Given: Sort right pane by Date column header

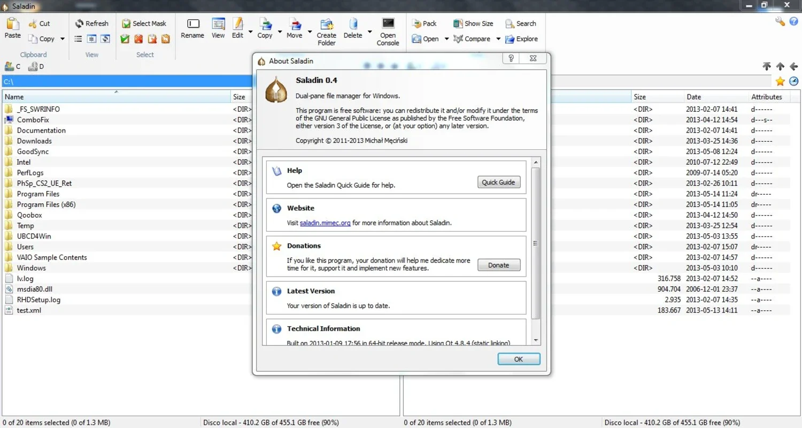Looking at the screenshot, I should click(715, 97).
